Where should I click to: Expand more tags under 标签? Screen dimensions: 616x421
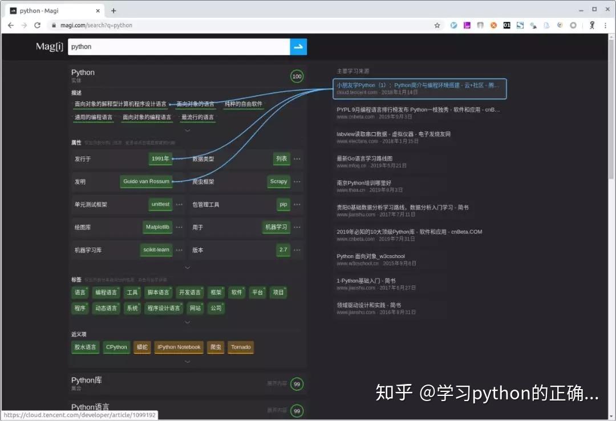(188, 322)
